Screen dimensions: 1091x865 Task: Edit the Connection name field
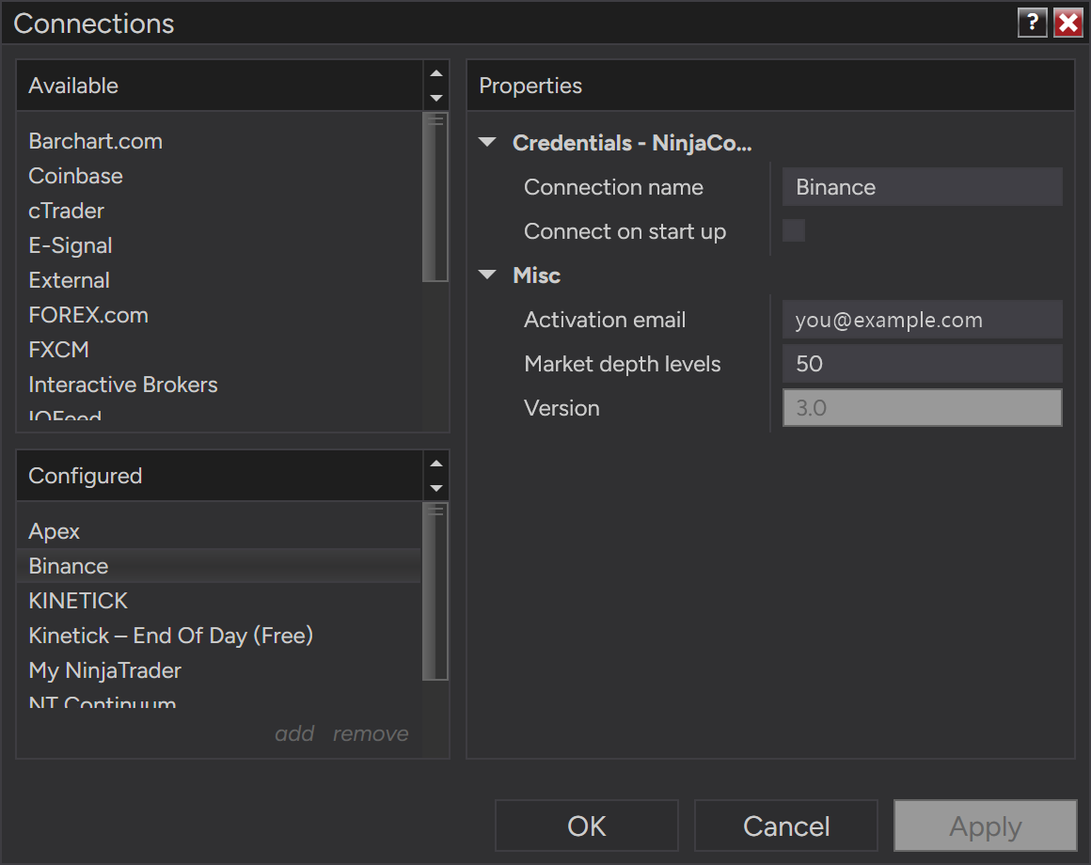(x=922, y=187)
